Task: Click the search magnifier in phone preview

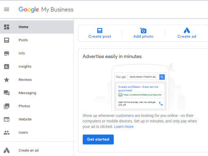Action: coord(162,77)
